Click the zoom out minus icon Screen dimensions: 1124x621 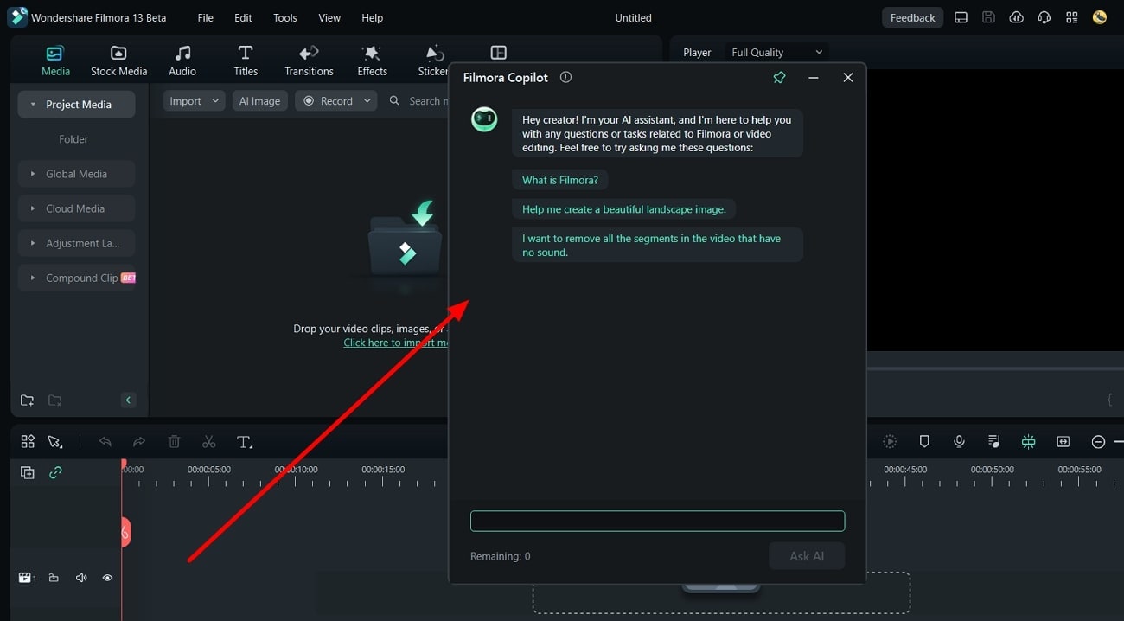tap(1098, 442)
